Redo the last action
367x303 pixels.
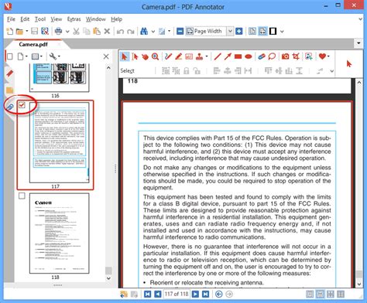pyautogui.click(x=131, y=32)
